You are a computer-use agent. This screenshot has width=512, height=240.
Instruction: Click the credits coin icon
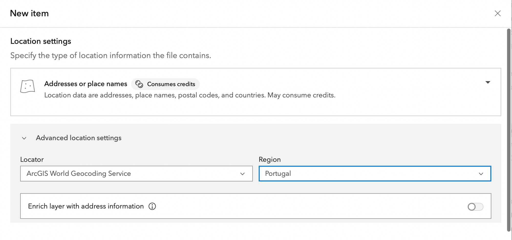pos(139,84)
